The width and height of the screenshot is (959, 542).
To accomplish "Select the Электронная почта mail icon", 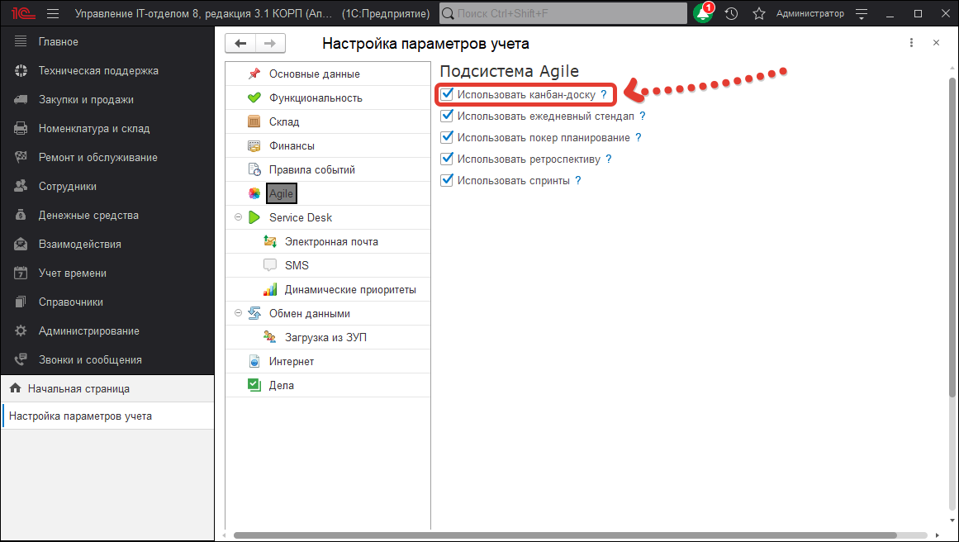I will 270,240.
